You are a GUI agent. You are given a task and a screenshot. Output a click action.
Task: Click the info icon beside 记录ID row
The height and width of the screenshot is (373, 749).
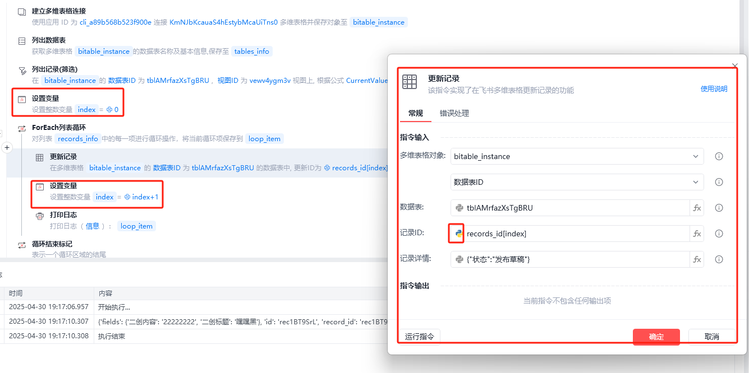[719, 234]
